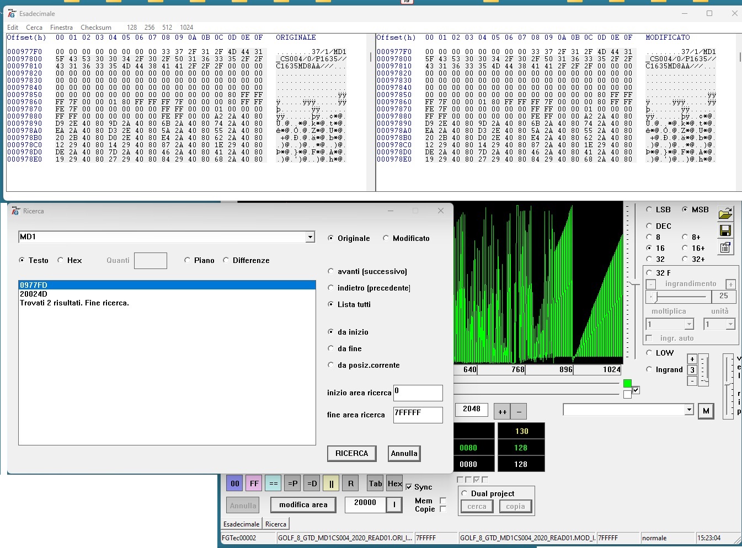Screen dimensions: 742x548
Task: Click the yellow || button
Action: click(x=331, y=483)
